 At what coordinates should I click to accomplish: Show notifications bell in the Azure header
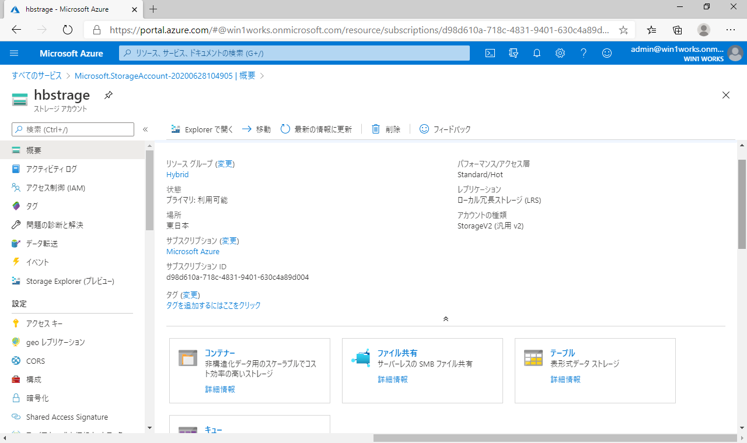pyautogui.click(x=537, y=53)
